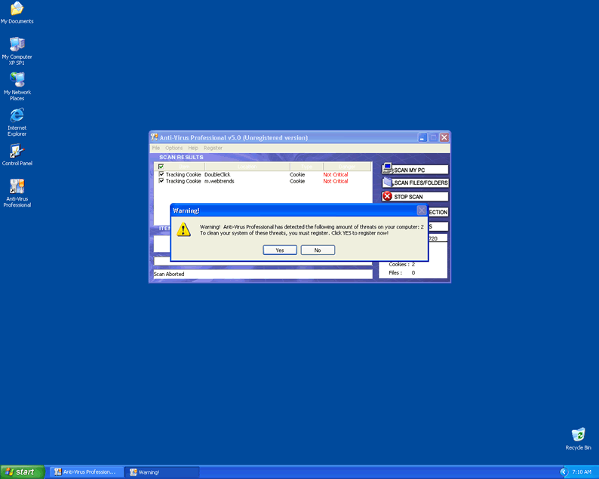This screenshot has width=599, height=479.
Task: Open the Control Panel desktop icon
Action: (17, 151)
